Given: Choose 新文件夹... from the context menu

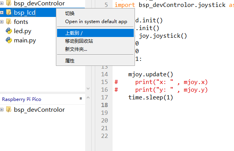Looking at the screenshot, I should (95, 49).
